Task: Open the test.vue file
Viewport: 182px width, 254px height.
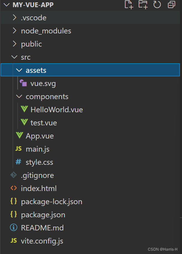Action: tap(43, 123)
